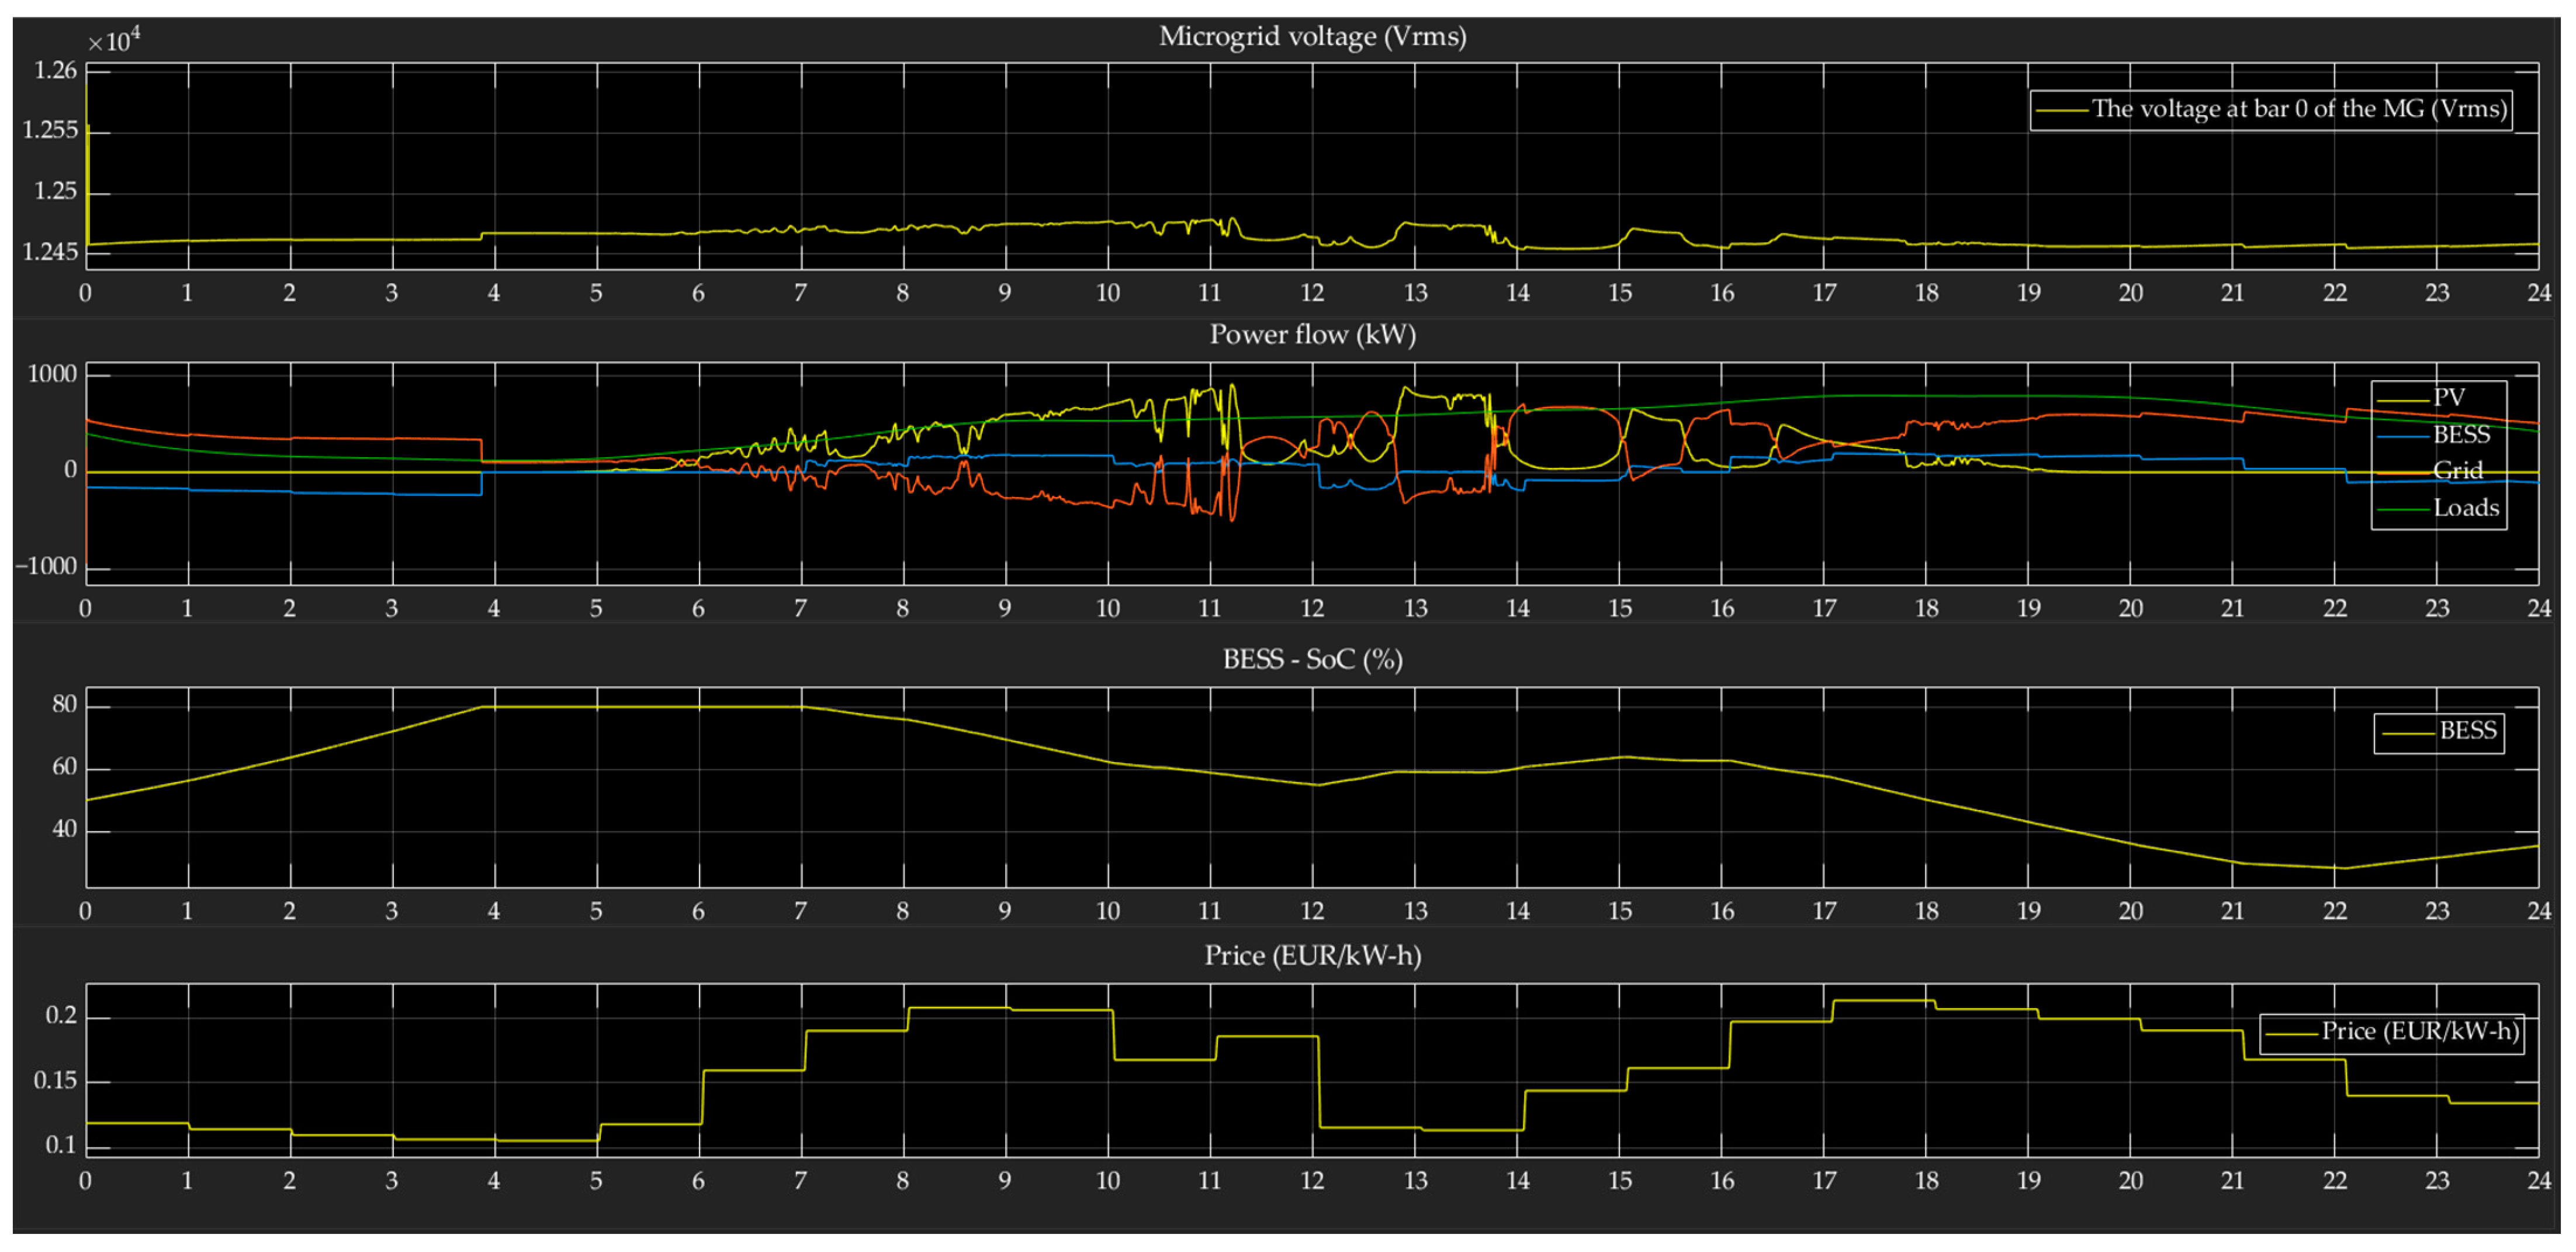Click the −1000 tick label on Power flow axis

[x=46, y=567]
